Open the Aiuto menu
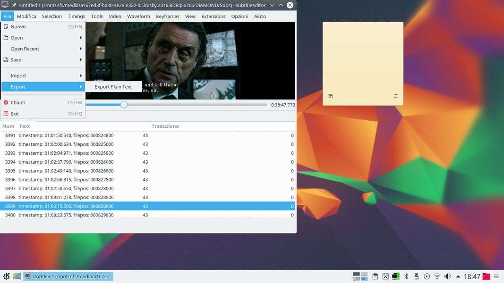 pyautogui.click(x=260, y=17)
